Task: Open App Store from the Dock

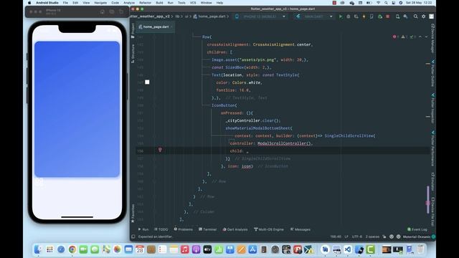Action: (252, 249)
